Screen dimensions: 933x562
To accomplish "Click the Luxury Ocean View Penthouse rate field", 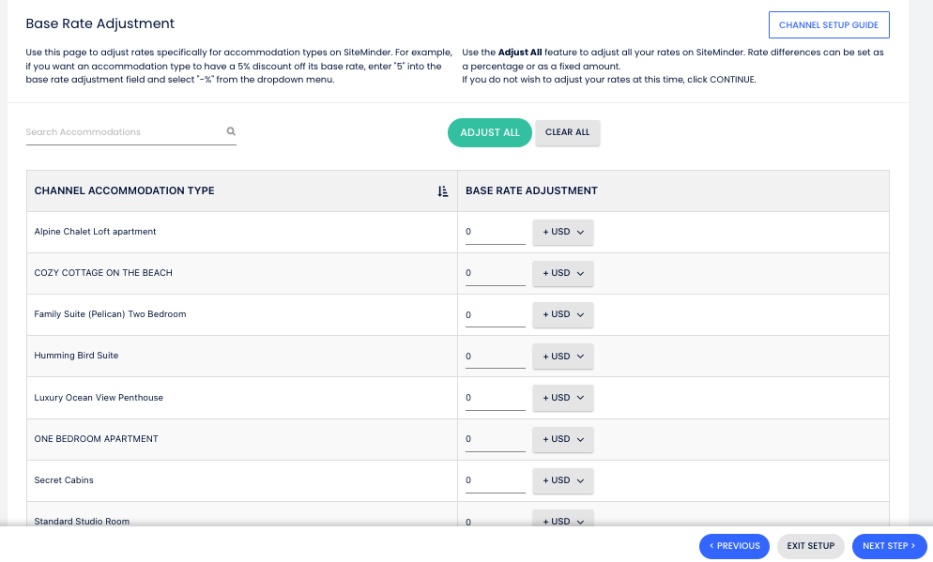I will [x=495, y=398].
